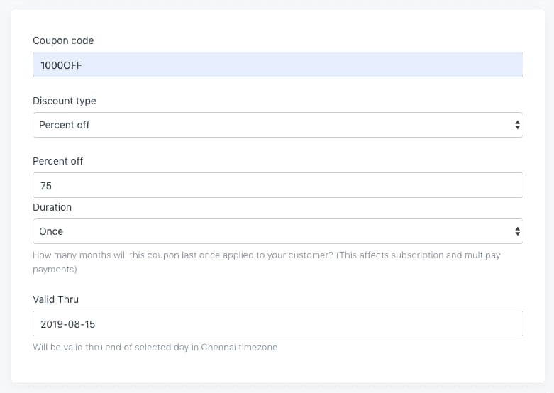The width and height of the screenshot is (554, 393).
Task: Click the Coupon code input field
Action: click(x=277, y=65)
